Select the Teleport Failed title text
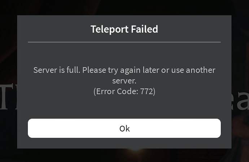249x162 pixels. pyautogui.click(x=125, y=29)
